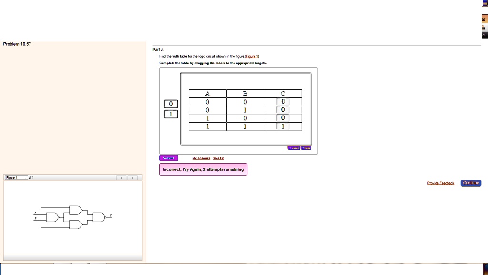Click the next figure arrow button
The image size is (488, 275).
(x=133, y=177)
